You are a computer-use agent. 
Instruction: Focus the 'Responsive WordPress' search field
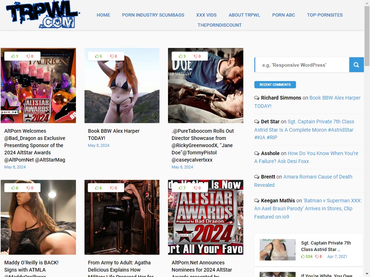coord(302,65)
